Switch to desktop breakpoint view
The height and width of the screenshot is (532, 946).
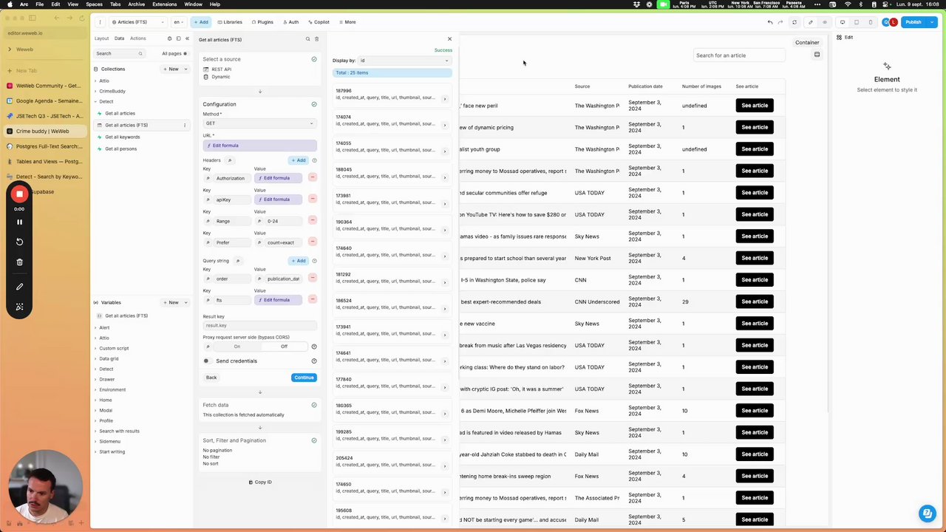(843, 22)
